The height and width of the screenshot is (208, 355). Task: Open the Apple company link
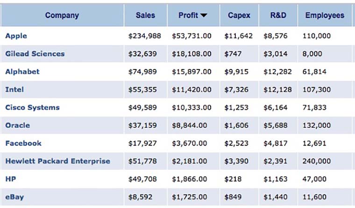16,36
